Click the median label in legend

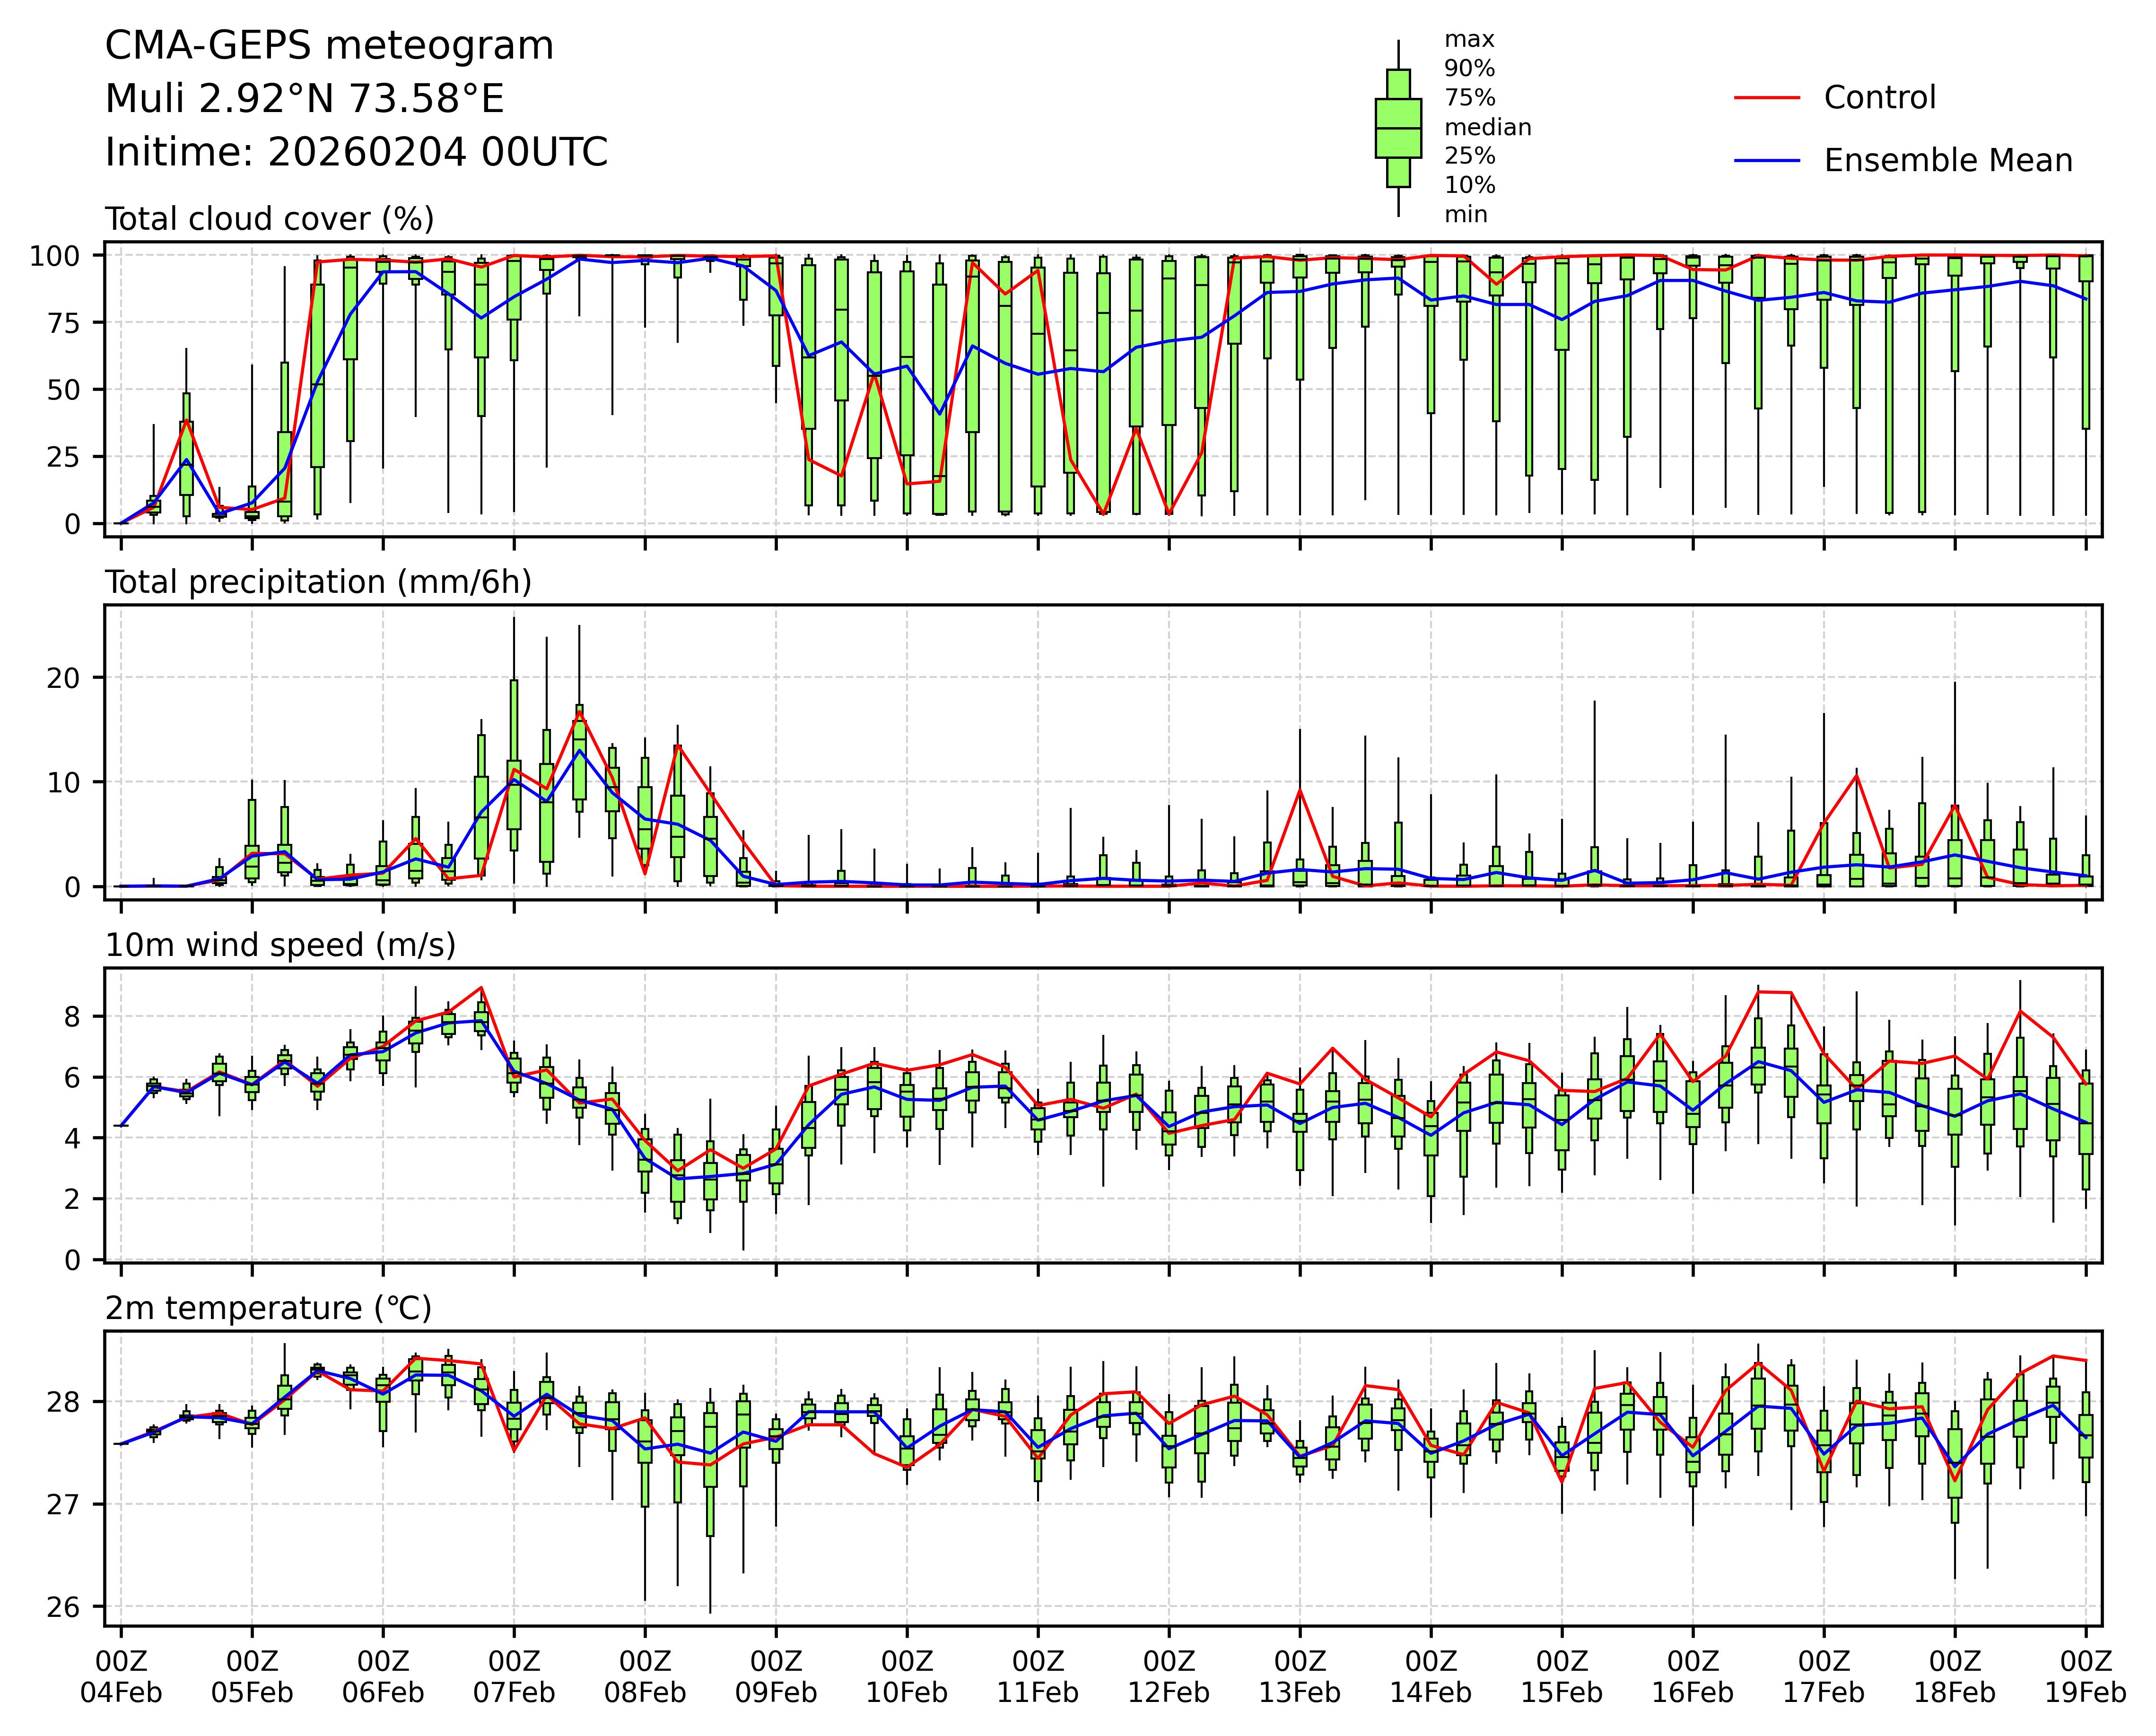click(1487, 128)
